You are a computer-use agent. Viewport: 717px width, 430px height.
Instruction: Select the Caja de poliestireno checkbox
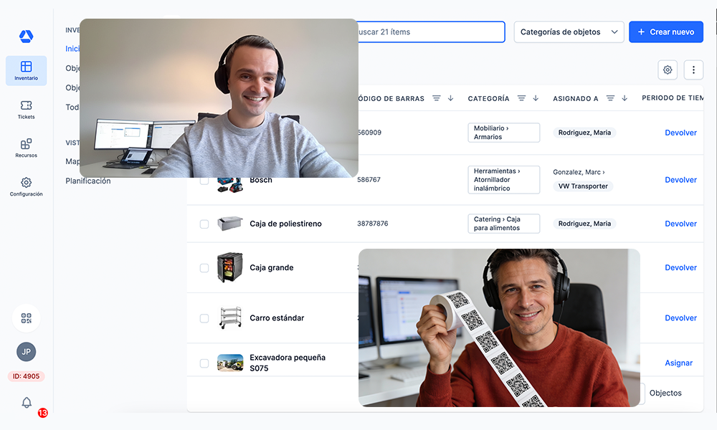204,224
